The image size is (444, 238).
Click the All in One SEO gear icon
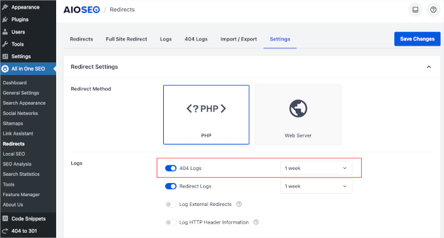[5, 69]
